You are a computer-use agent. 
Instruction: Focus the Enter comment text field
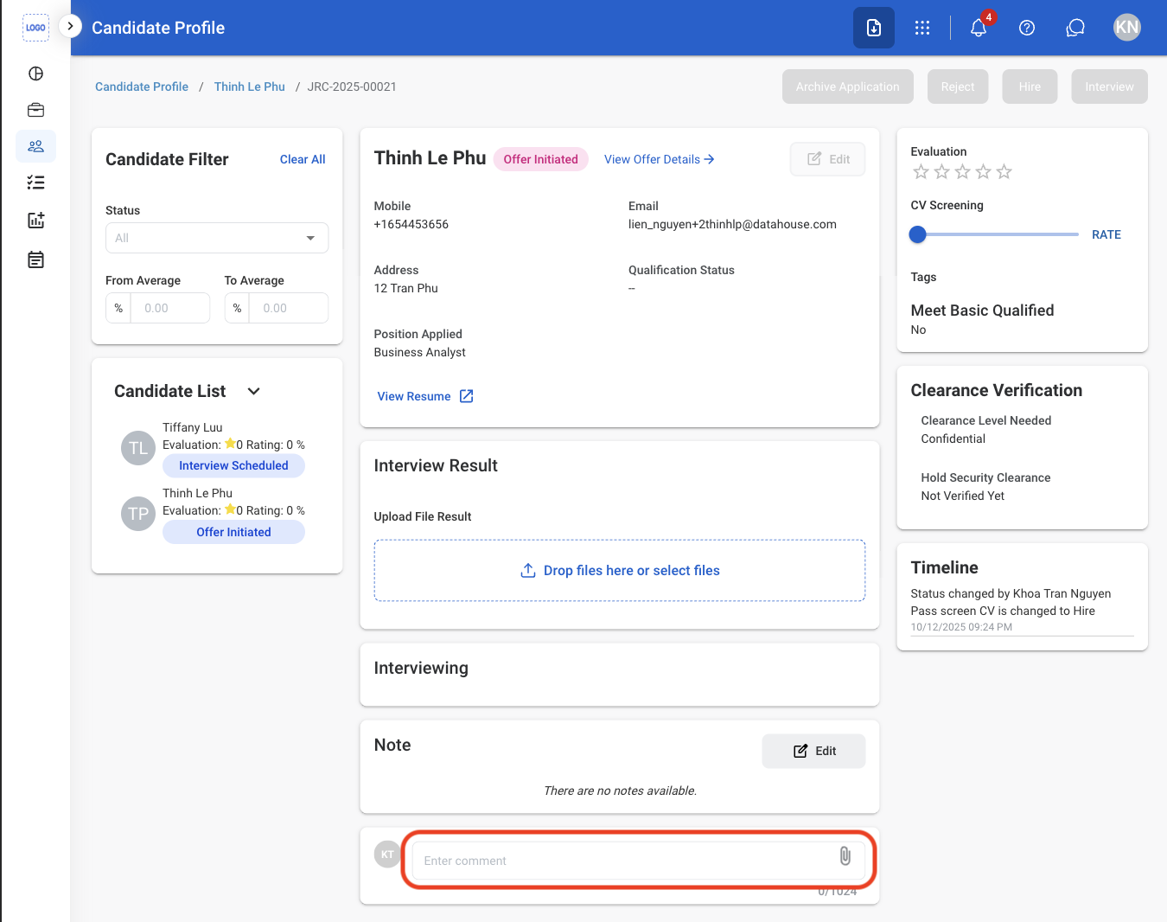click(639, 861)
